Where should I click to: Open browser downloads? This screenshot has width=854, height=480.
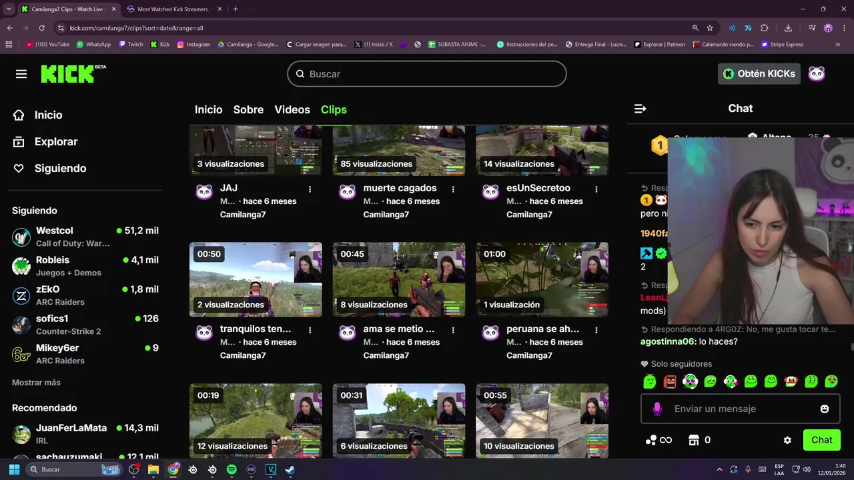click(788, 28)
